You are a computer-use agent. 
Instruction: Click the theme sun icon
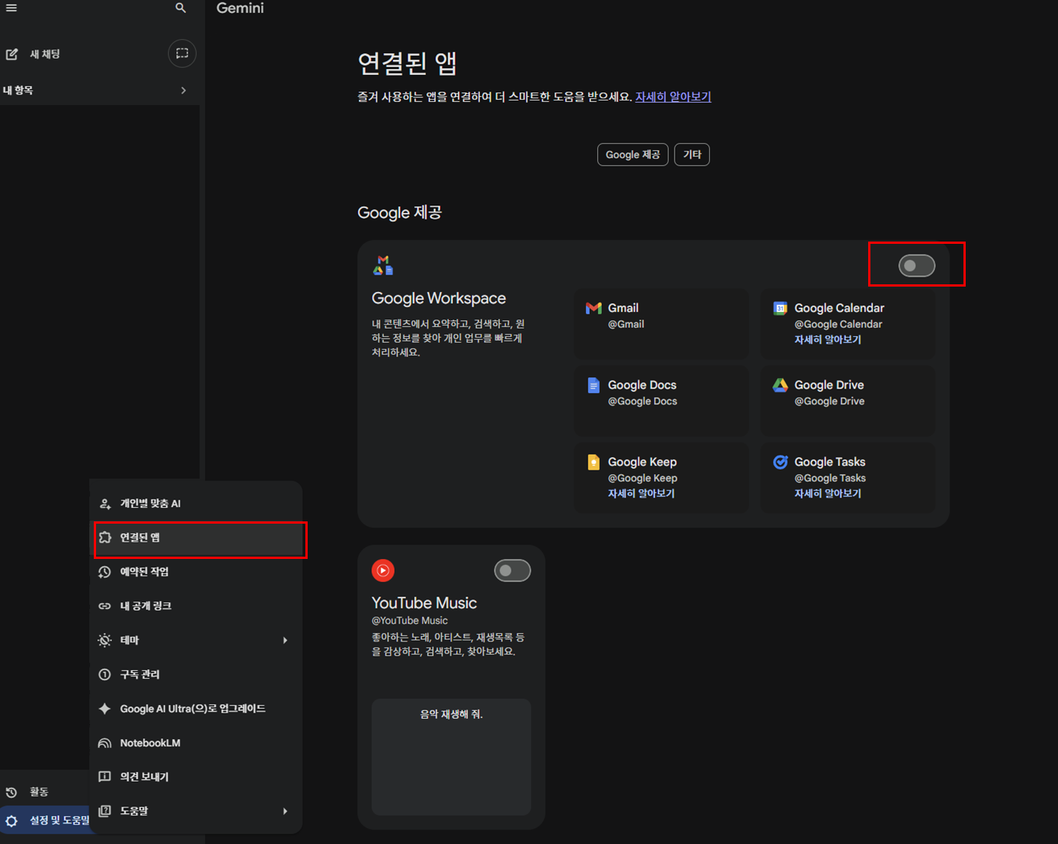coord(105,640)
